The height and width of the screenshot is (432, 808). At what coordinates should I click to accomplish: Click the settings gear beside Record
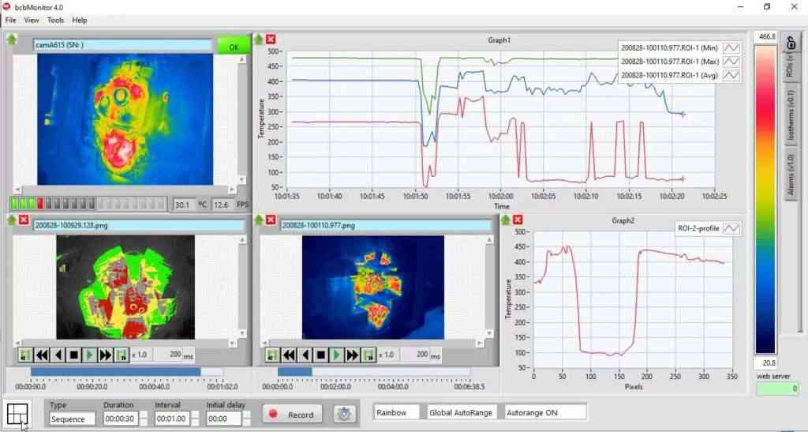(343, 414)
